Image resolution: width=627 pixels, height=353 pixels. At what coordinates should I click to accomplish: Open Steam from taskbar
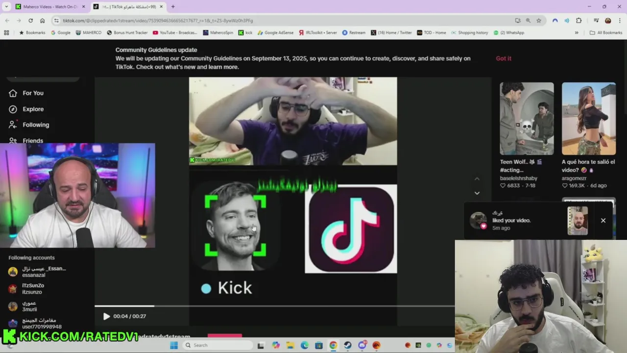(x=348, y=345)
